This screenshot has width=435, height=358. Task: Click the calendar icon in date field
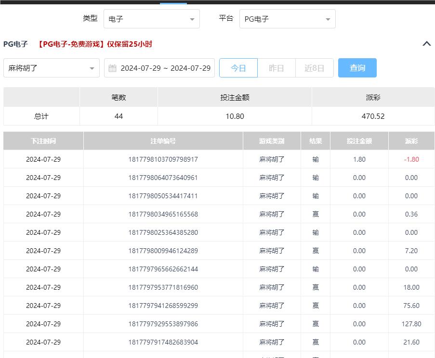click(x=112, y=68)
